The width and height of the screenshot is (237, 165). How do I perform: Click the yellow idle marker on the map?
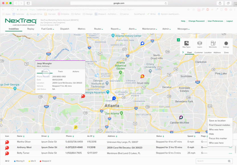click(76, 127)
